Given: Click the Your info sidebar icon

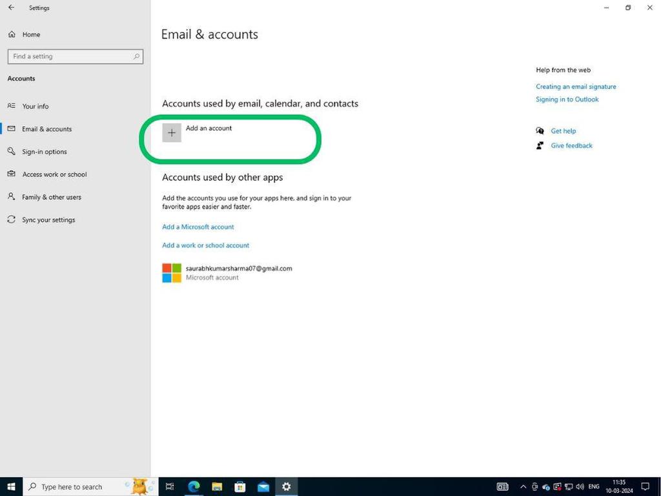Looking at the screenshot, I should point(12,106).
